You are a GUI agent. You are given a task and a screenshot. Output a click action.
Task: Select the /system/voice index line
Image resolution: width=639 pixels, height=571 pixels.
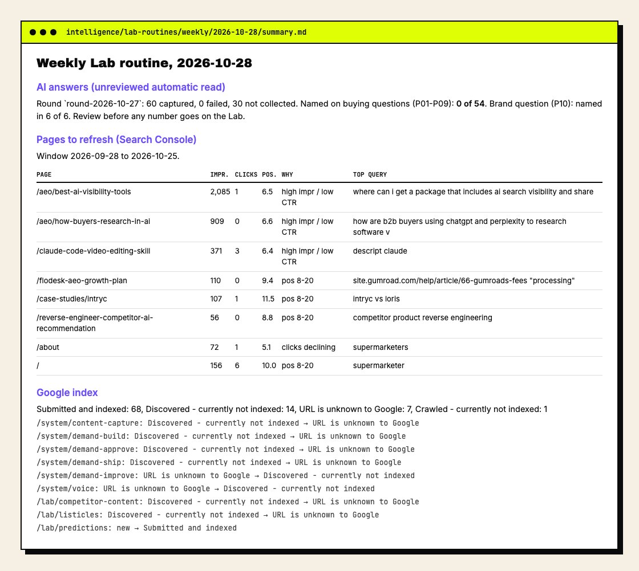pos(206,489)
